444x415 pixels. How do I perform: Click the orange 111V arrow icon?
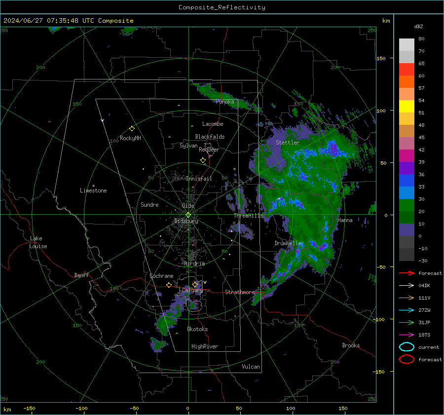407,298
